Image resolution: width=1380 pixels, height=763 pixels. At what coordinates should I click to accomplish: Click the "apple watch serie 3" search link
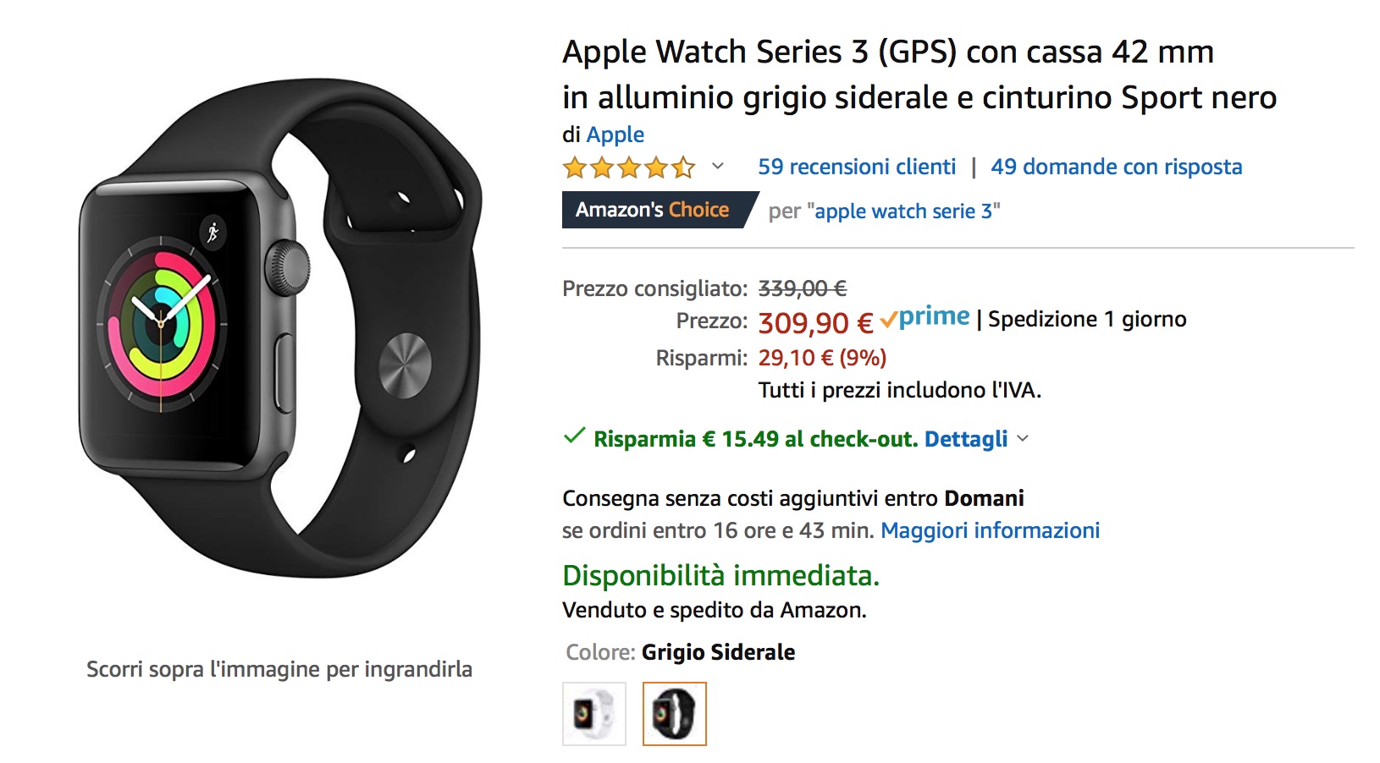pyautogui.click(x=904, y=211)
